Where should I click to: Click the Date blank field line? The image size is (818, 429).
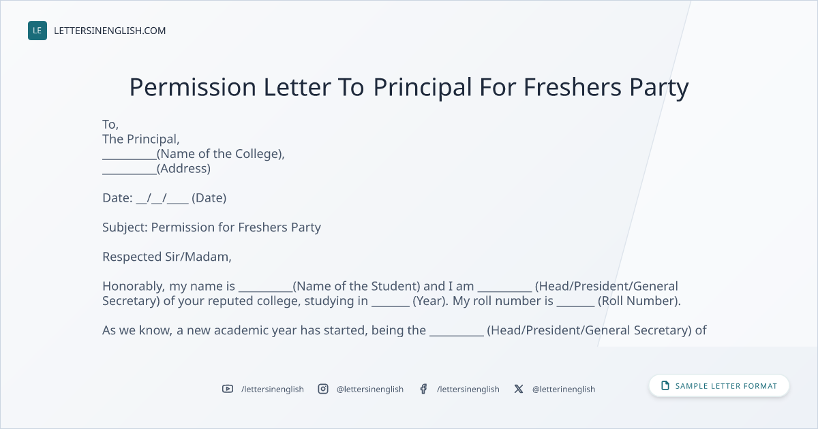pos(164,198)
